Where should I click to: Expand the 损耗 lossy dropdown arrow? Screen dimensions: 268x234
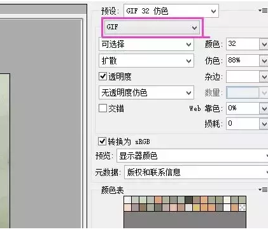tap(264, 124)
